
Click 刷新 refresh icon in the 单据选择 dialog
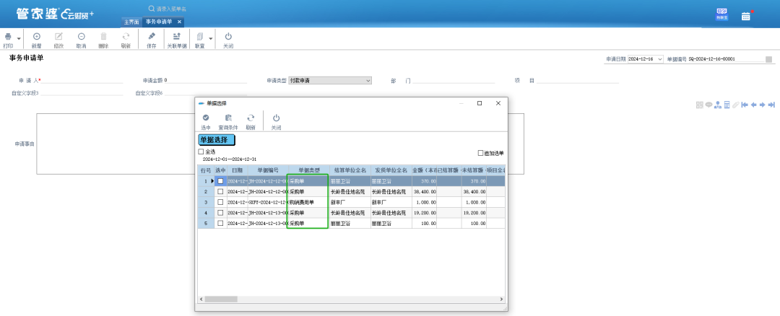251,120
